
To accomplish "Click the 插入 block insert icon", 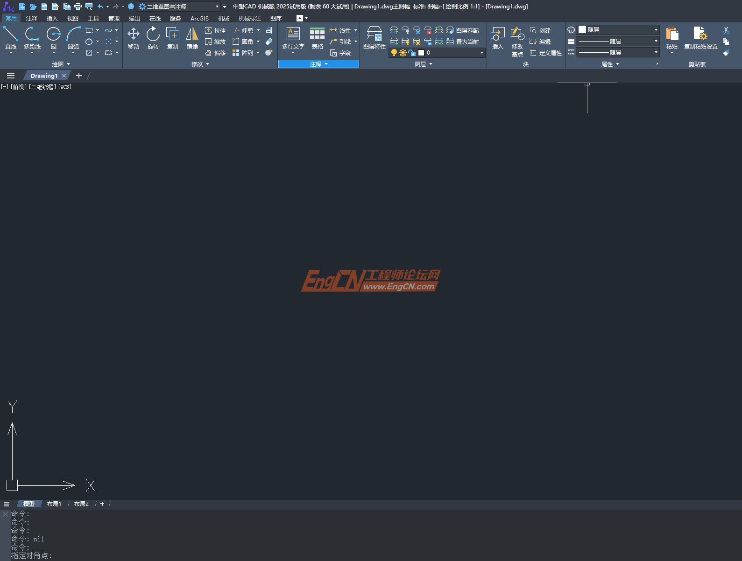I will click(498, 37).
